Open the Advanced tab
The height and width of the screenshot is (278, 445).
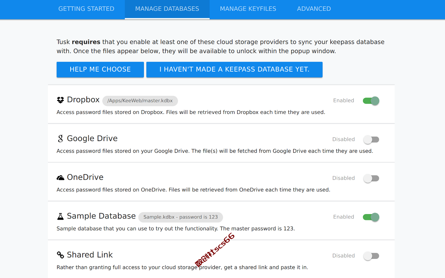(314, 9)
